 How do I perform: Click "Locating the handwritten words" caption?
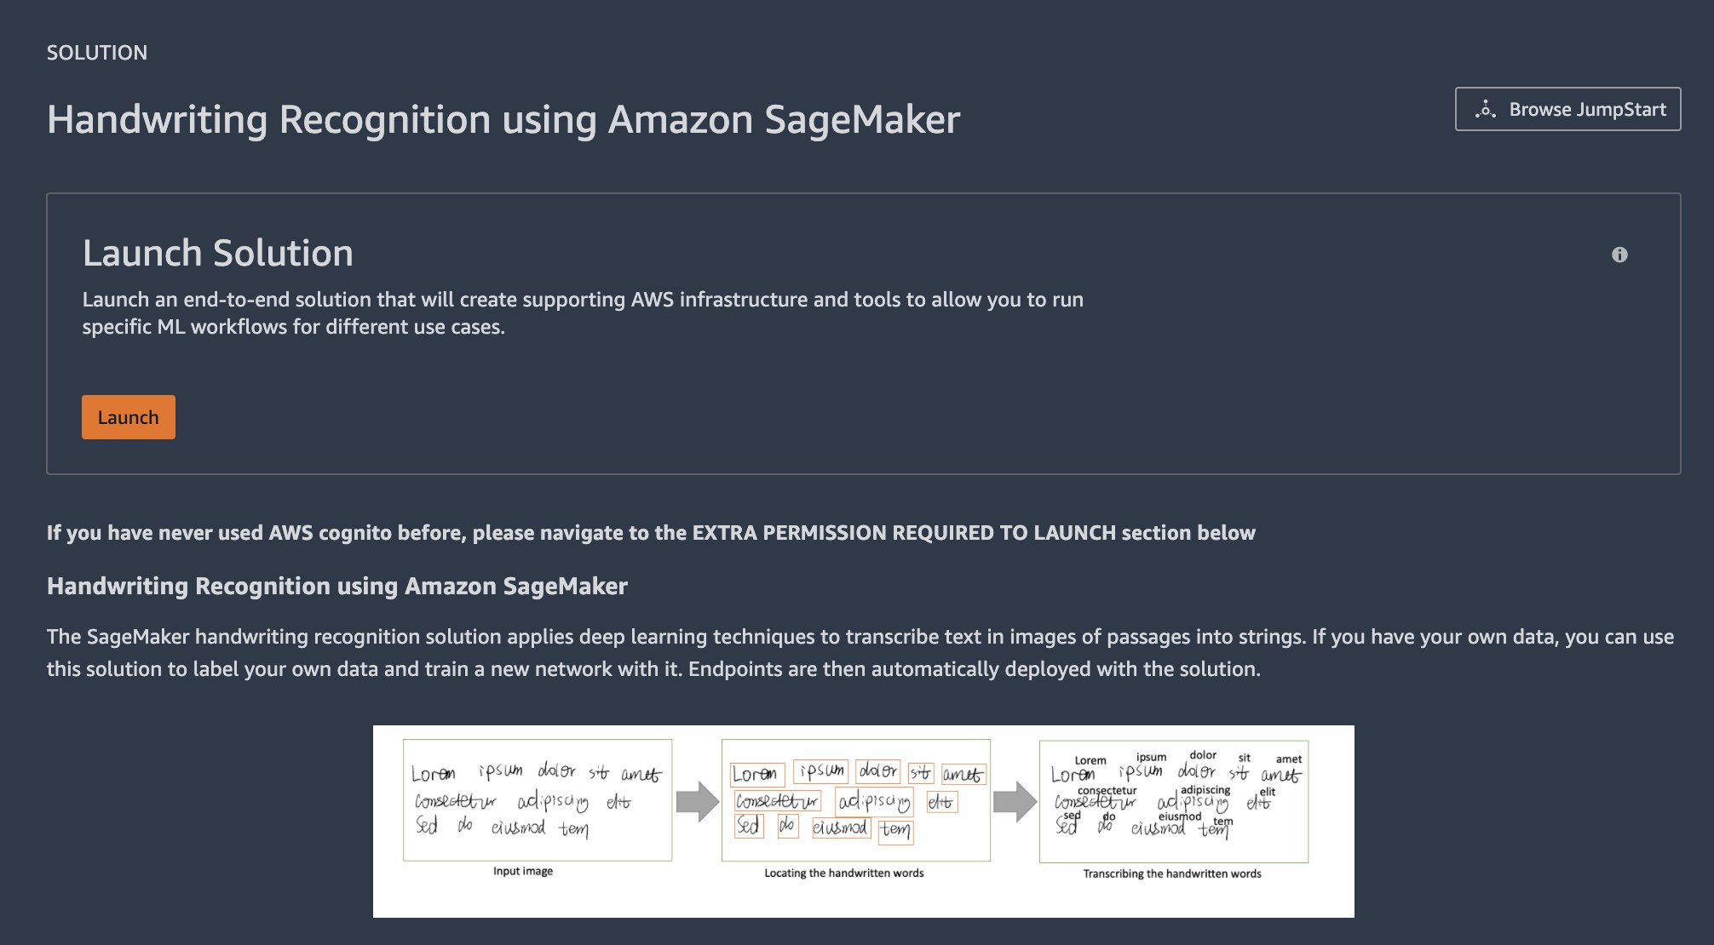(x=843, y=873)
